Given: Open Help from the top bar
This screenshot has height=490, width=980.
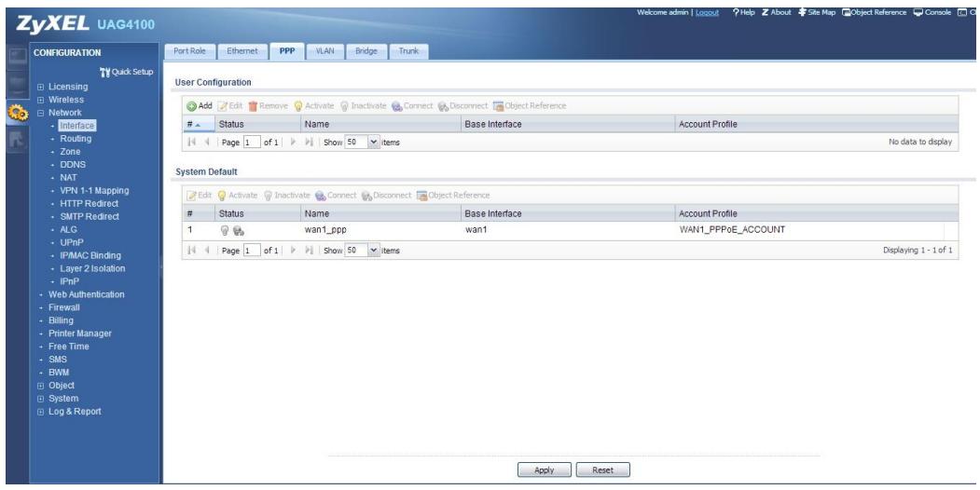Looking at the screenshot, I should 744,12.
